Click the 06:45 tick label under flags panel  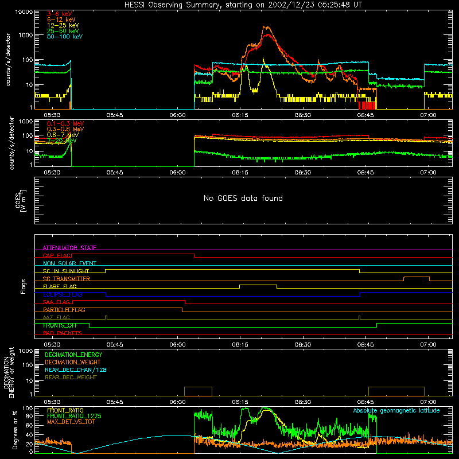tap(365, 345)
